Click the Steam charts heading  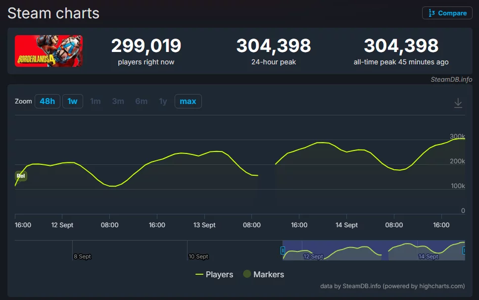tap(53, 13)
